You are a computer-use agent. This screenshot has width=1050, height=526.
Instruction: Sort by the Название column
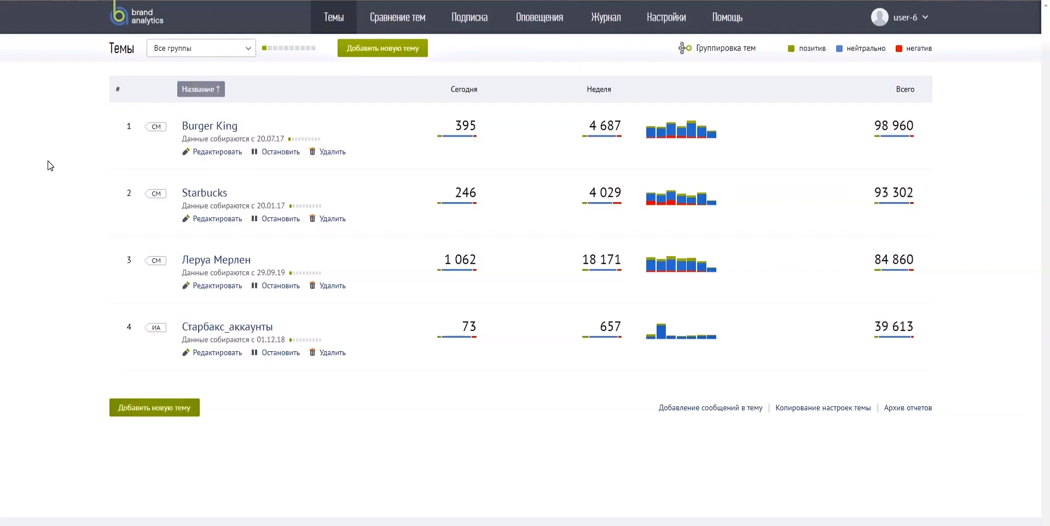tap(201, 89)
